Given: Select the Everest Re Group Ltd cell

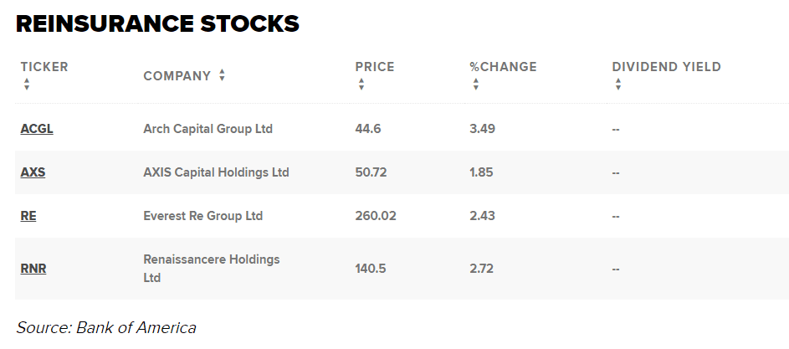Looking at the screenshot, I should point(202,216).
